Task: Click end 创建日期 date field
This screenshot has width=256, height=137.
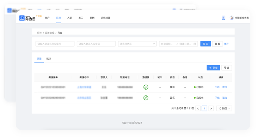Action: pos(185,44)
